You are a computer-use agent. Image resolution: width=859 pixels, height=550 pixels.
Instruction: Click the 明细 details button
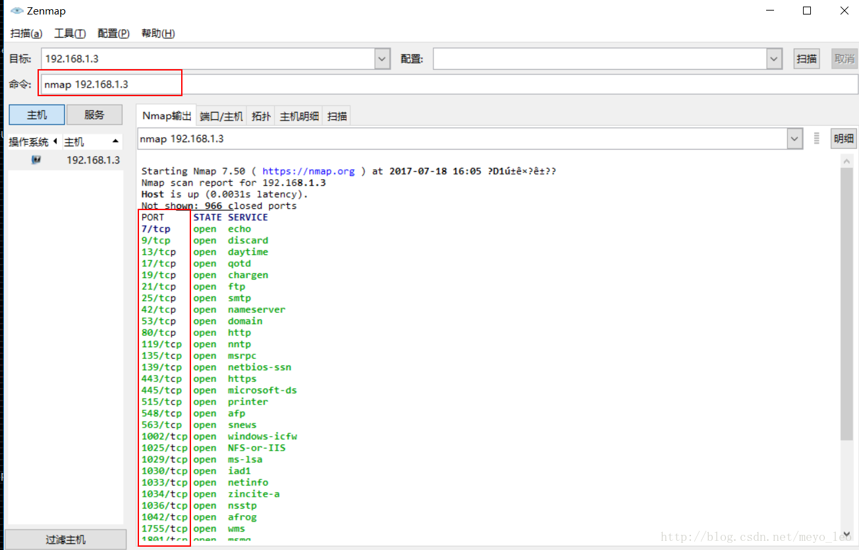pyautogui.click(x=844, y=138)
